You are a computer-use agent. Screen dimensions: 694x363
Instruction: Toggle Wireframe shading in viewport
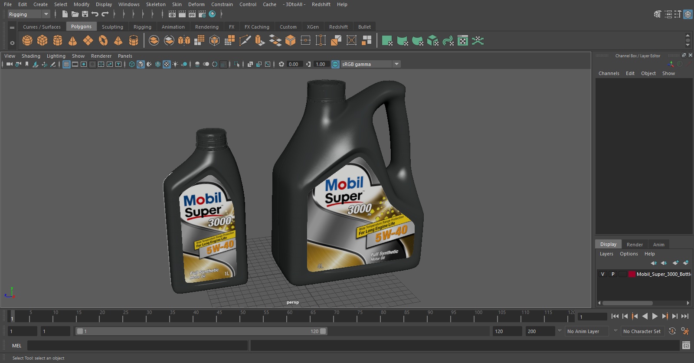click(132, 64)
